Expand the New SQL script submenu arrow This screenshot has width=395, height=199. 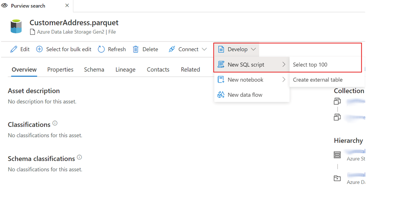(x=284, y=64)
